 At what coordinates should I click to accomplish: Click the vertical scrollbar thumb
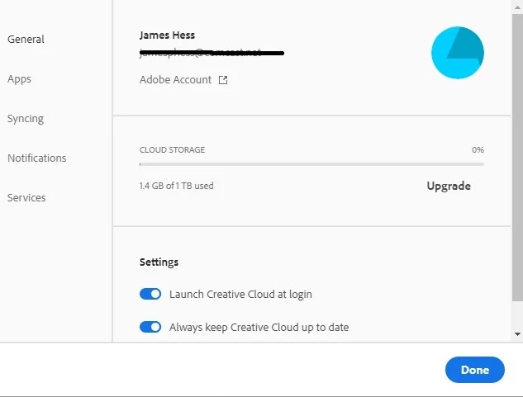click(x=517, y=157)
